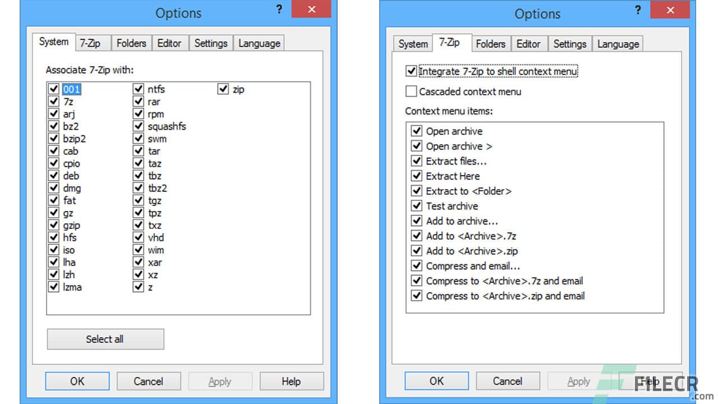Click the Select all button
Viewport: 718px width, 404px height.
tap(105, 339)
